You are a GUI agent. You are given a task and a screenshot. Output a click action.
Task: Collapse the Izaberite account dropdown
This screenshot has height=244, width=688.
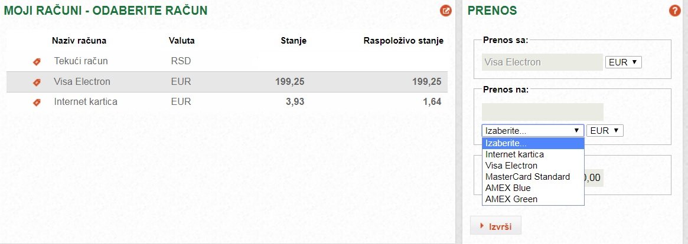point(533,130)
